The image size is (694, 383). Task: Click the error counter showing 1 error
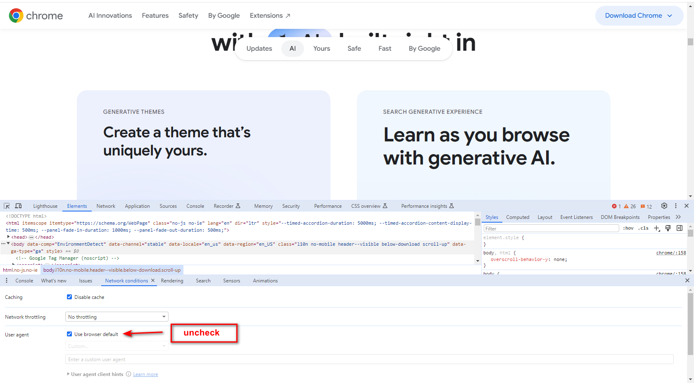[x=616, y=206]
